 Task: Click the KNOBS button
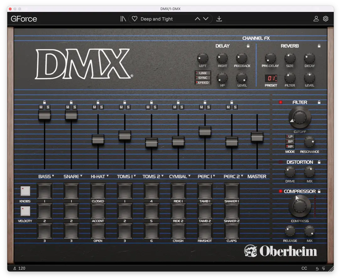(25, 191)
